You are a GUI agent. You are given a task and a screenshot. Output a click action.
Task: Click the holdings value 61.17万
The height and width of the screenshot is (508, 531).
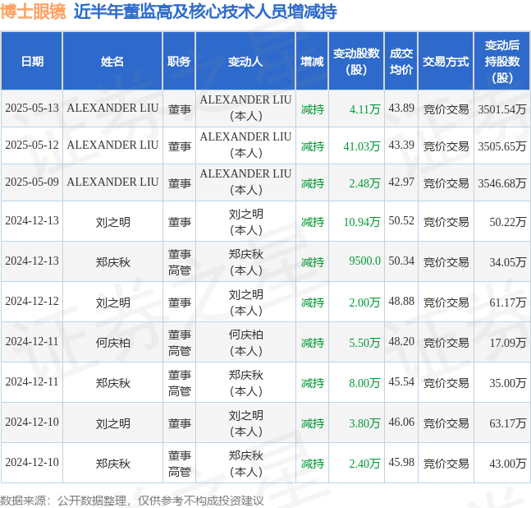[508, 302]
